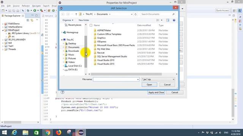
Task: Select Package Explorer tab
Action: click(13, 16)
